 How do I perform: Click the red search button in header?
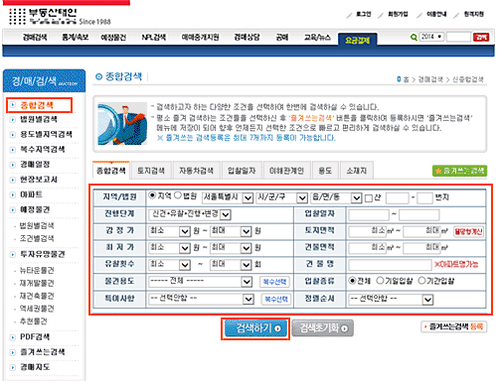(481, 37)
